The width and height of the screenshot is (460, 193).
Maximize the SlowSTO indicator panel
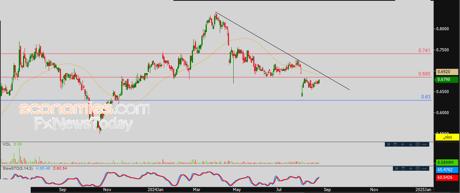[x=404, y=168]
